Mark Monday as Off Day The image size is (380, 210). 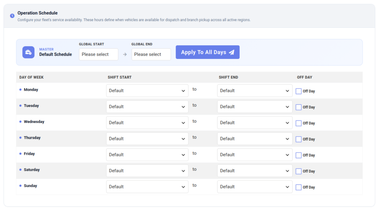pyautogui.click(x=299, y=91)
